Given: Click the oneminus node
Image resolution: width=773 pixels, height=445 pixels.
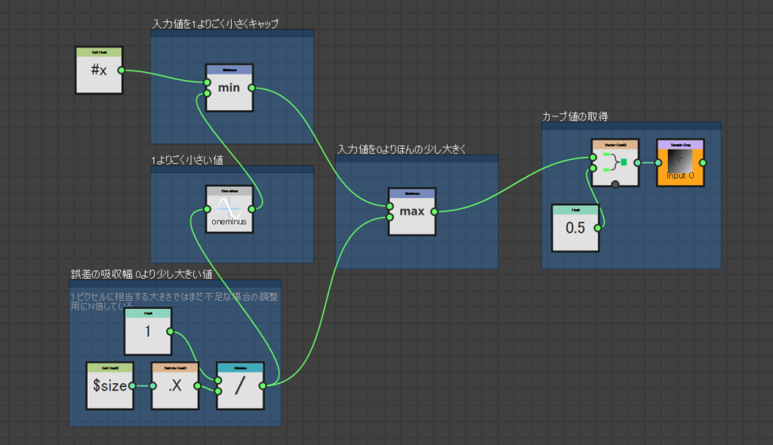Looking at the screenshot, I should [x=229, y=209].
